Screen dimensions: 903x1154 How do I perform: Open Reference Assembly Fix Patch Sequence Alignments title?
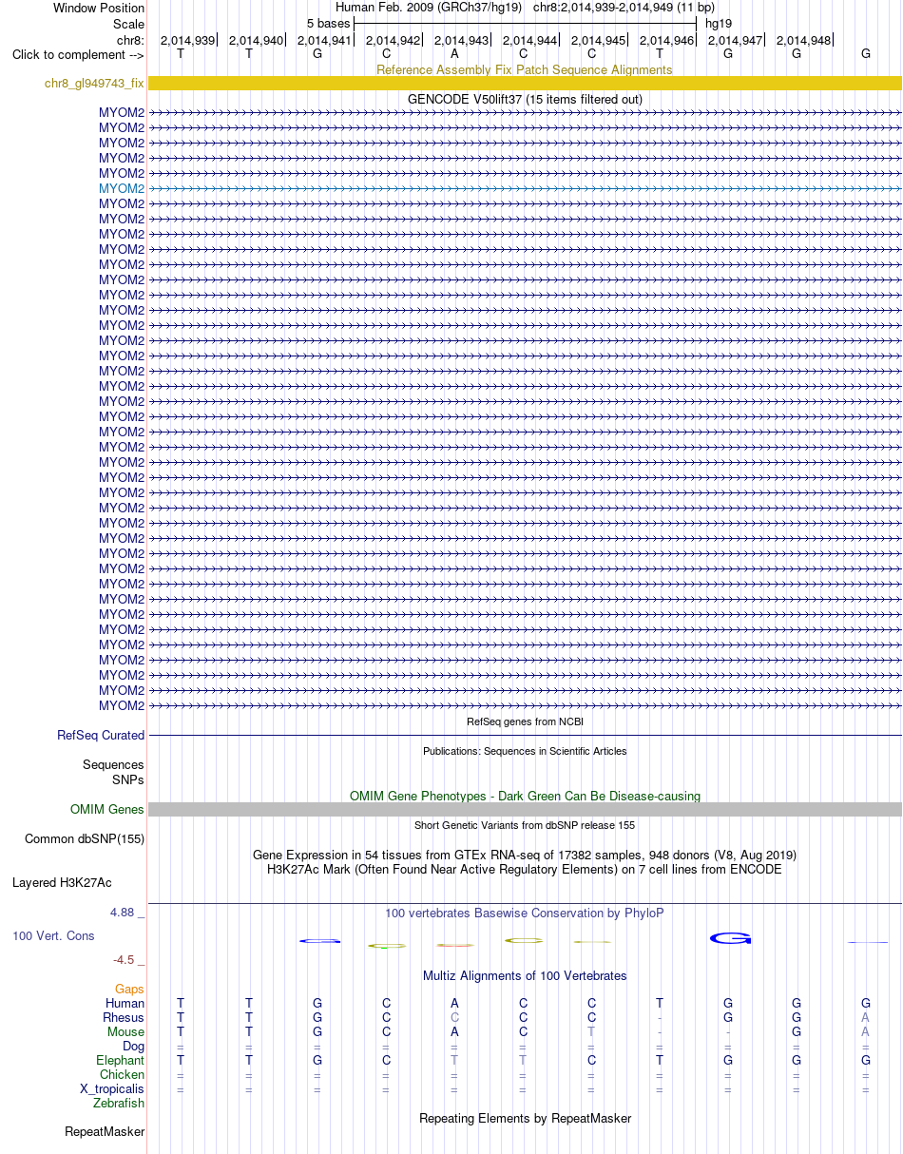tap(525, 70)
